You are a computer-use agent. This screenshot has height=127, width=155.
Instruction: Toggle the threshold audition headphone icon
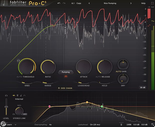point(18,61)
